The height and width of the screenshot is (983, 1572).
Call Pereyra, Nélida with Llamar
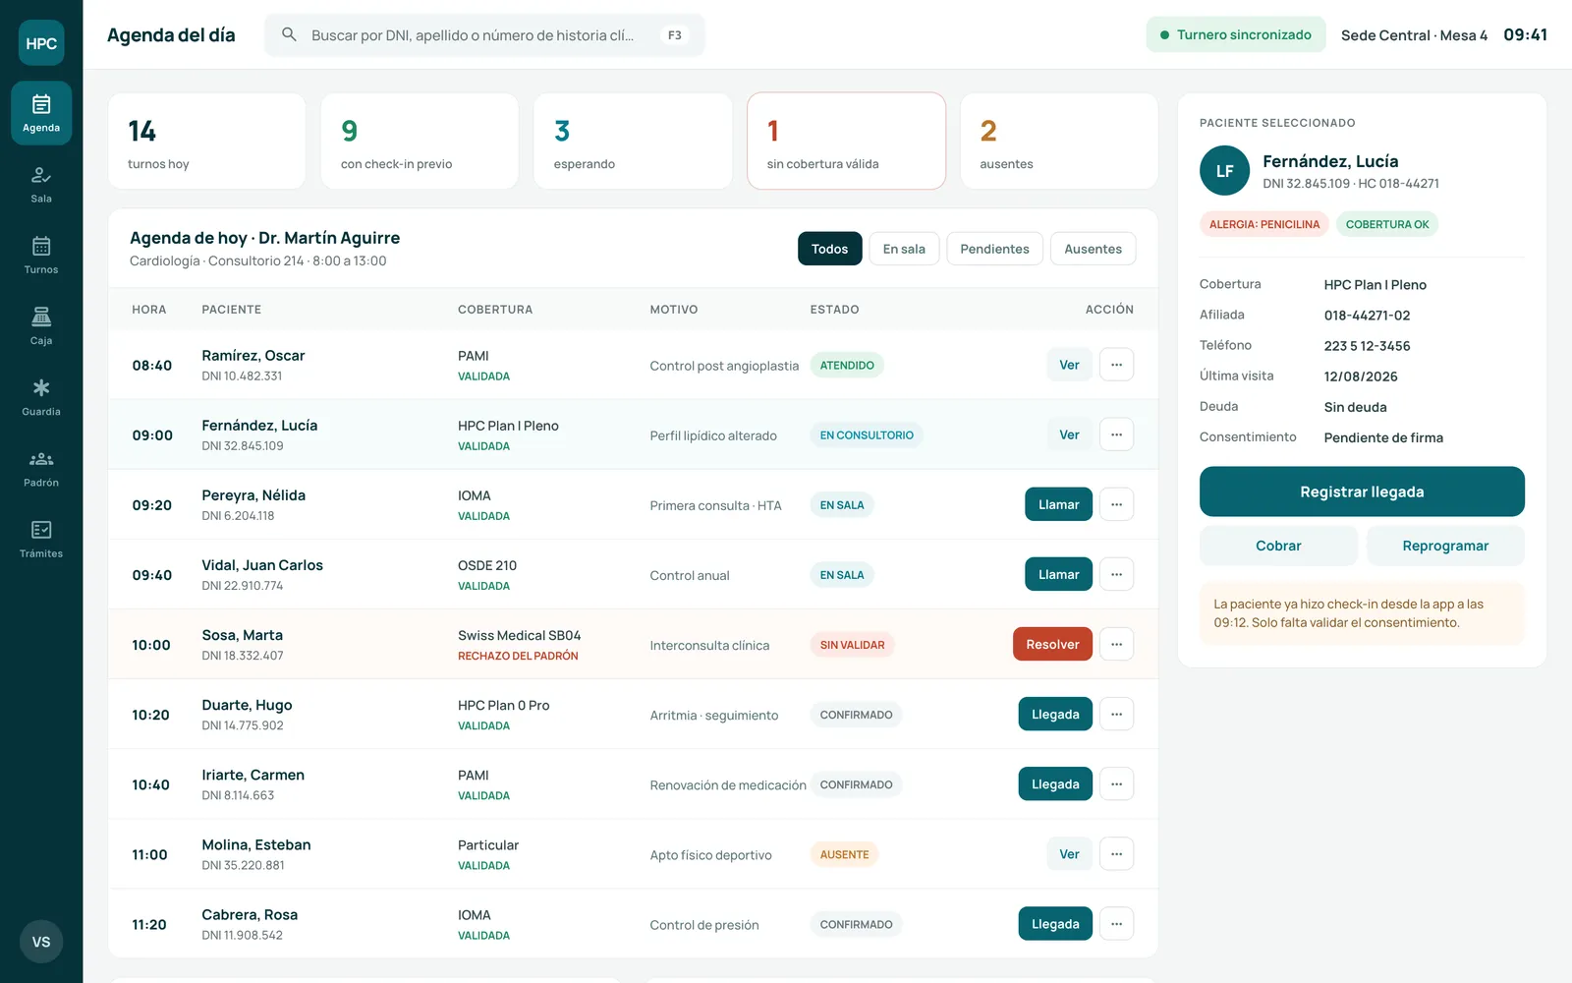1058,504
